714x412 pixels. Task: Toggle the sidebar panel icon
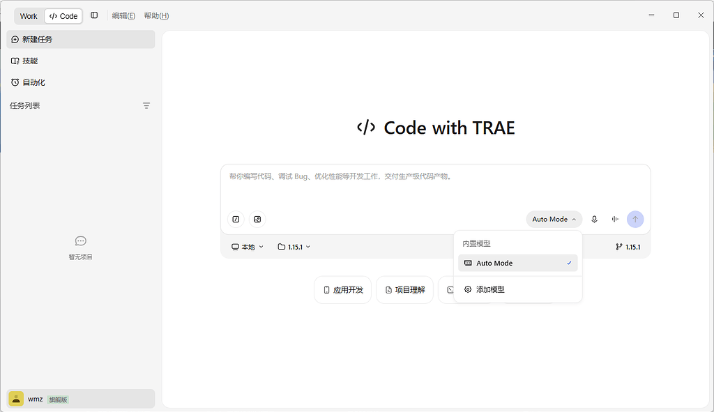coord(94,15)
